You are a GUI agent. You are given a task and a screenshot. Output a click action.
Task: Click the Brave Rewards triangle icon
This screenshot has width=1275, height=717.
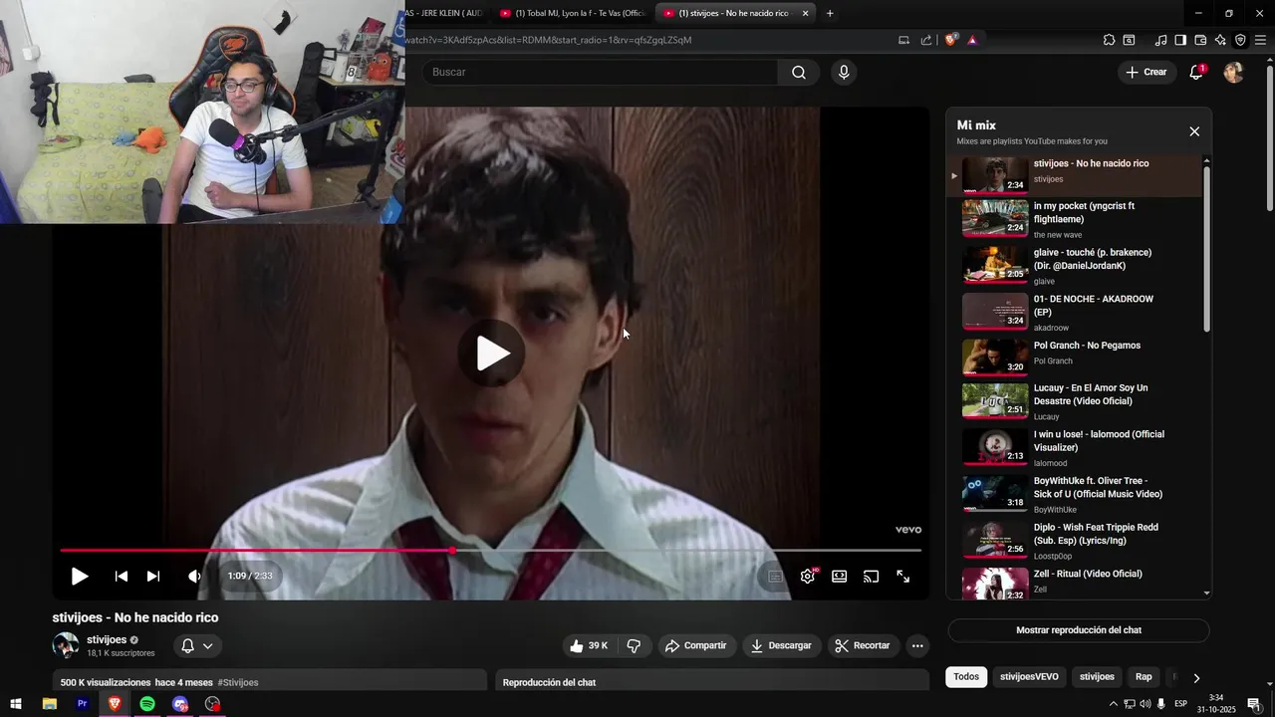coord(972,40)
